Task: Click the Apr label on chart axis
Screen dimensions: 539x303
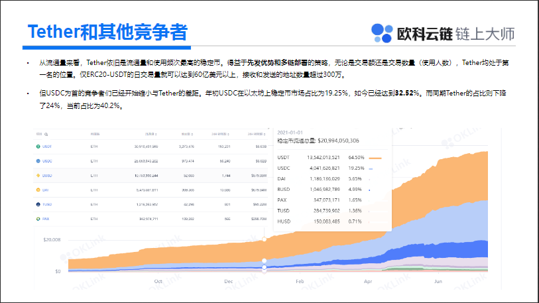Action: coord(368,281)
